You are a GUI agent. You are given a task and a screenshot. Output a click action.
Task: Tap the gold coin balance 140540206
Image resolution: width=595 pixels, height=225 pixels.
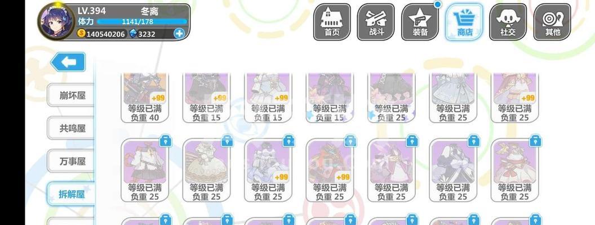(x=101, y=34)
